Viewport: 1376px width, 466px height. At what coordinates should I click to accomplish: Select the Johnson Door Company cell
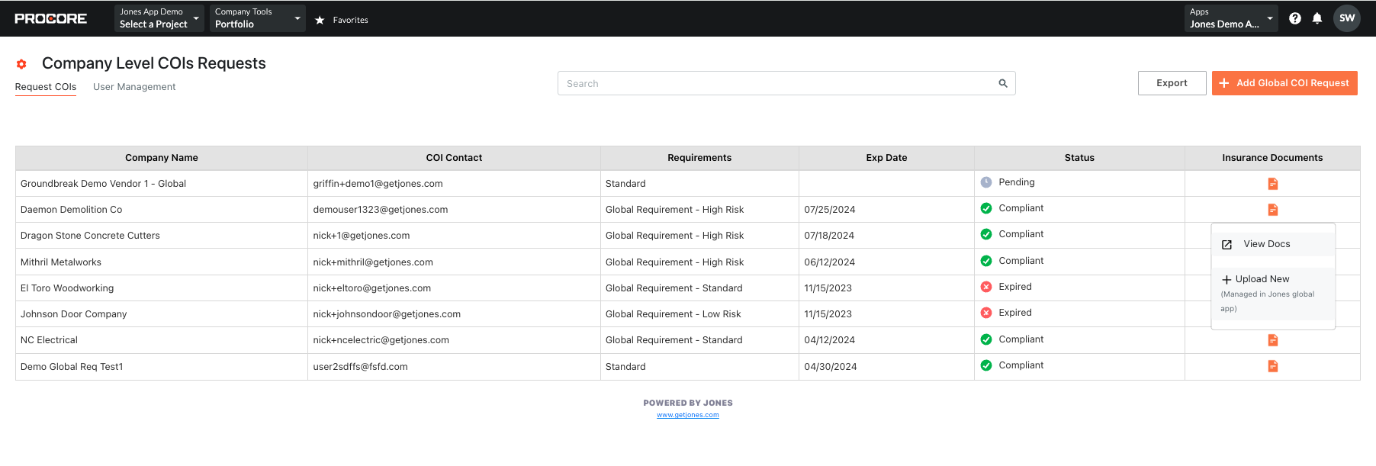(162, 314)
